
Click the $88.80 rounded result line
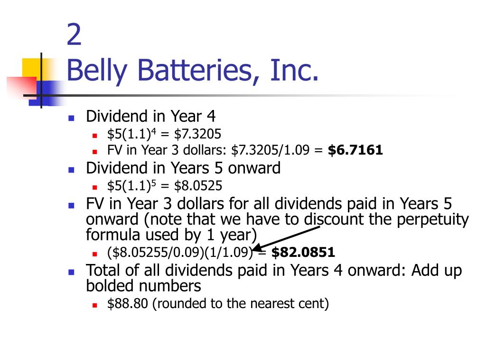coord(218,303)
